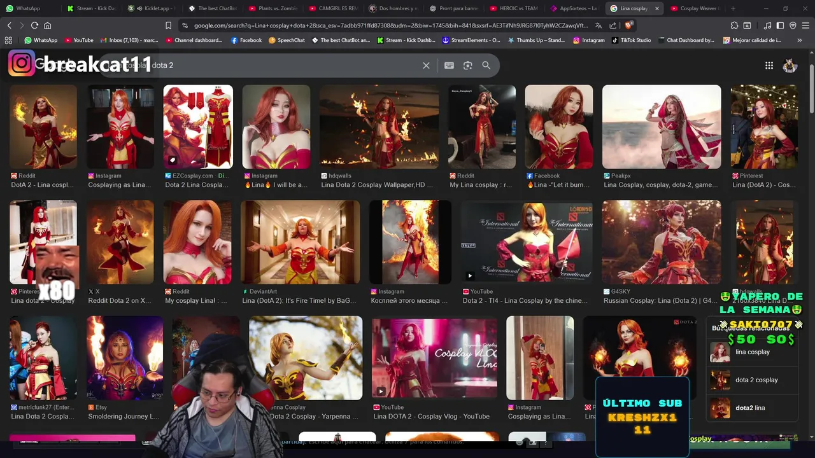Reload the current page

[x=34, y=25]
